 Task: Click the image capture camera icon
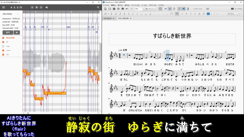[x=208, y=9]
